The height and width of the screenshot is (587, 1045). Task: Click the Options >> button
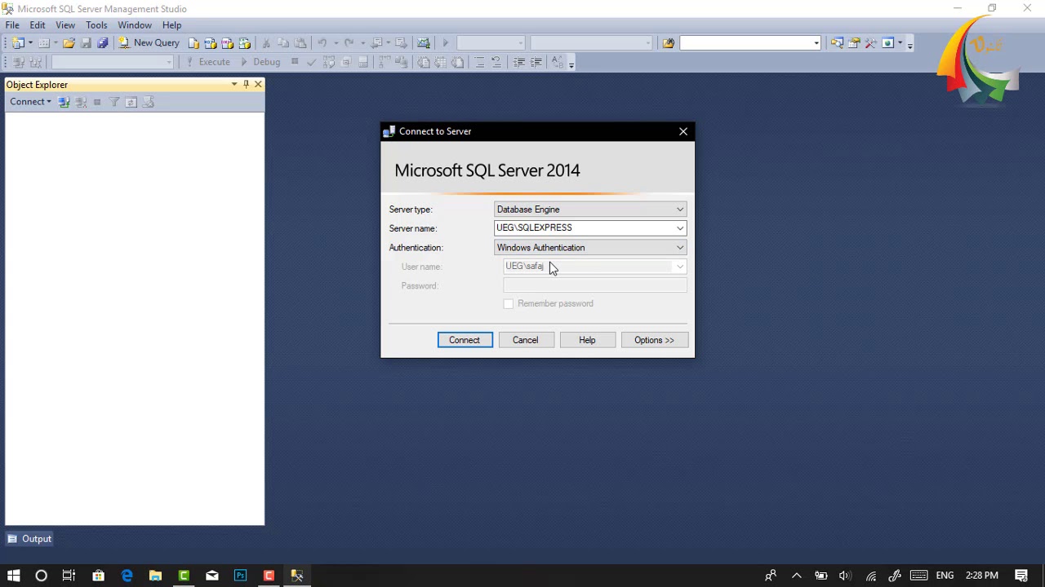click(654, 340)
